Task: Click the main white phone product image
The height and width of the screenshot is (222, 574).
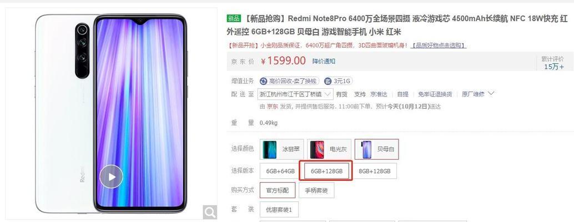Action: 111,113
